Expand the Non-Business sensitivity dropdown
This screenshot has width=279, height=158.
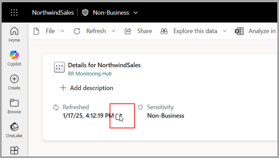click(135, 13)
